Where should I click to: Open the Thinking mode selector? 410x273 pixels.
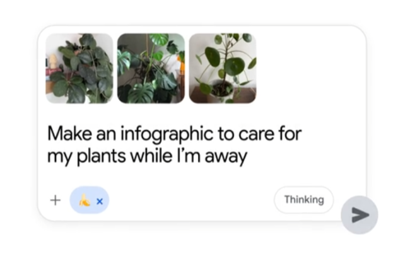303,200
